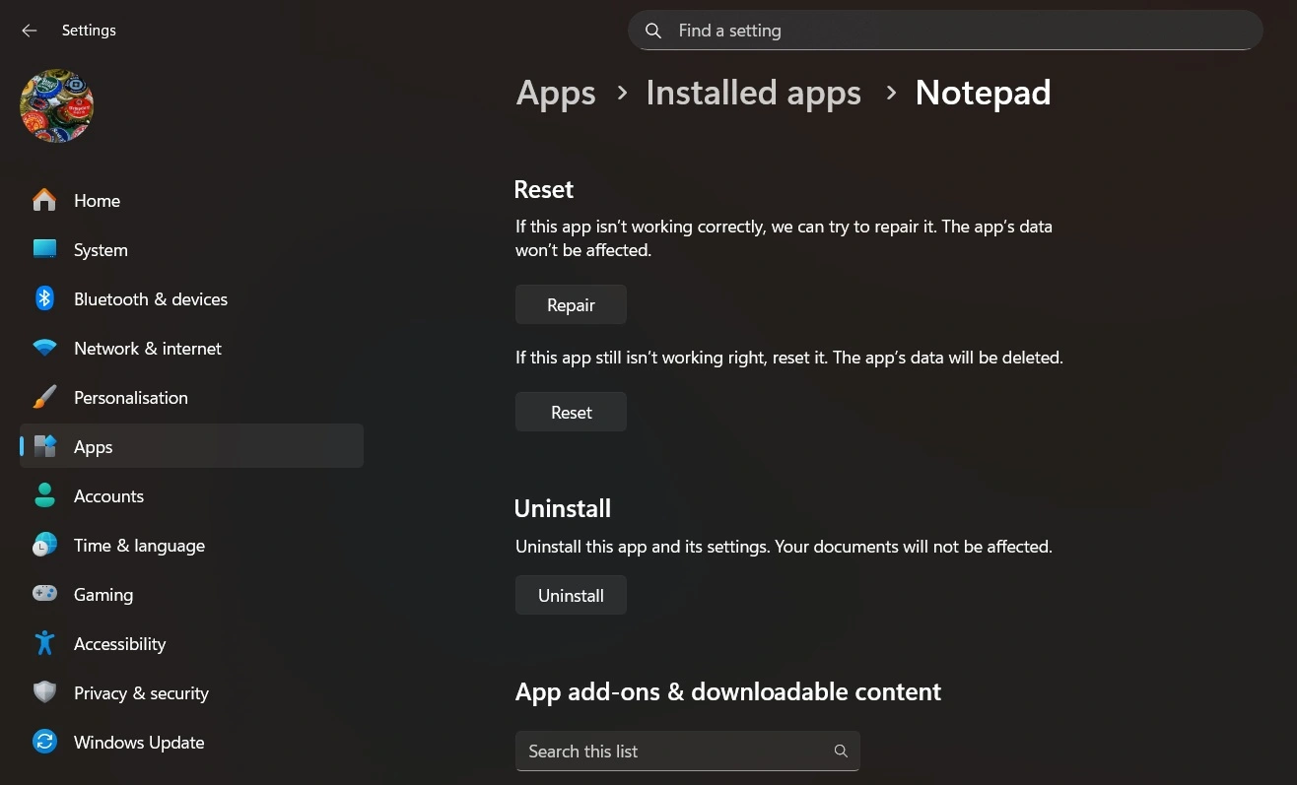Click Reset to reset the Notepad app
The width and height of the screenshot is (1297, 785).
point(571,412)
